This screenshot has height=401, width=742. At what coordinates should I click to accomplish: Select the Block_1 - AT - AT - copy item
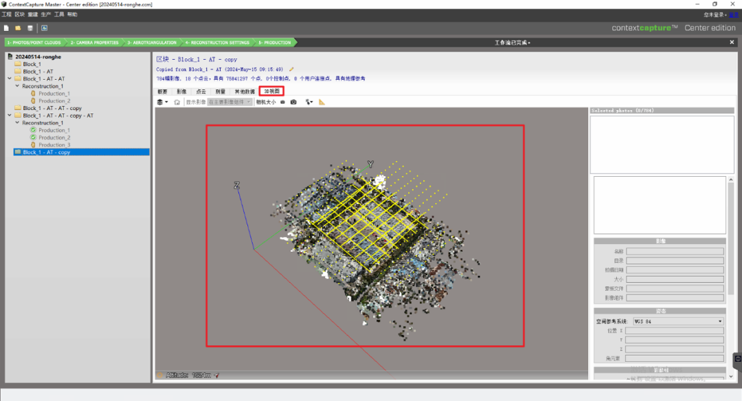point(52,108)
